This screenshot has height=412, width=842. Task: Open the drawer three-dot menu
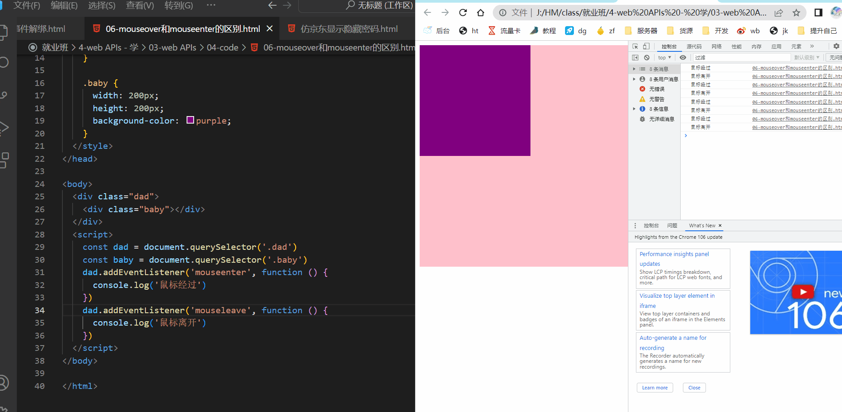[635, 225]
